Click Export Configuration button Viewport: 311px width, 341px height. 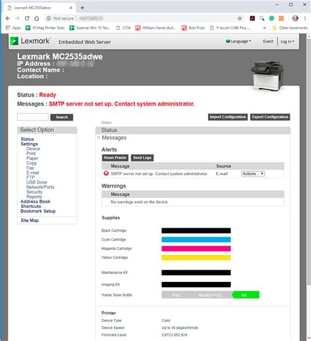coord(270,117)
